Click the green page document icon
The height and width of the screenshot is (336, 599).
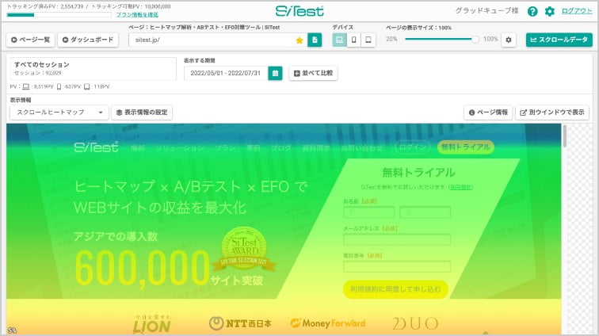coord(315,40)
